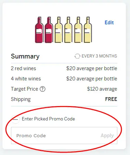Click the 4 white wines summary row
Screen dimensions: 130x155
(64, 79)
